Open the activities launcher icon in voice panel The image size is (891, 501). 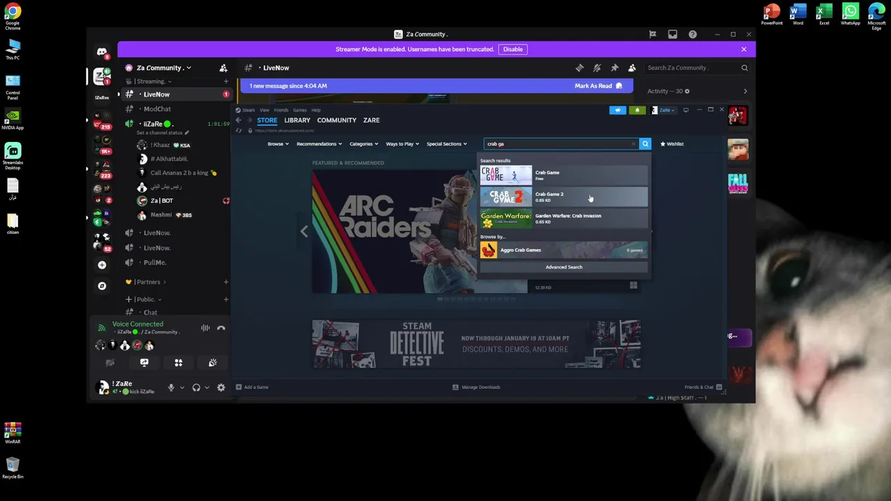(178, 363)
